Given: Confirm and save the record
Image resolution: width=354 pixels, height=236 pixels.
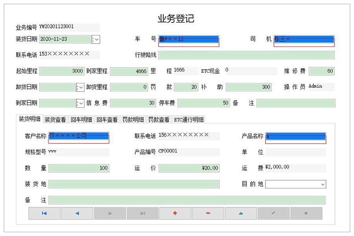Looking at the screenshot, I should click(273, 213).
